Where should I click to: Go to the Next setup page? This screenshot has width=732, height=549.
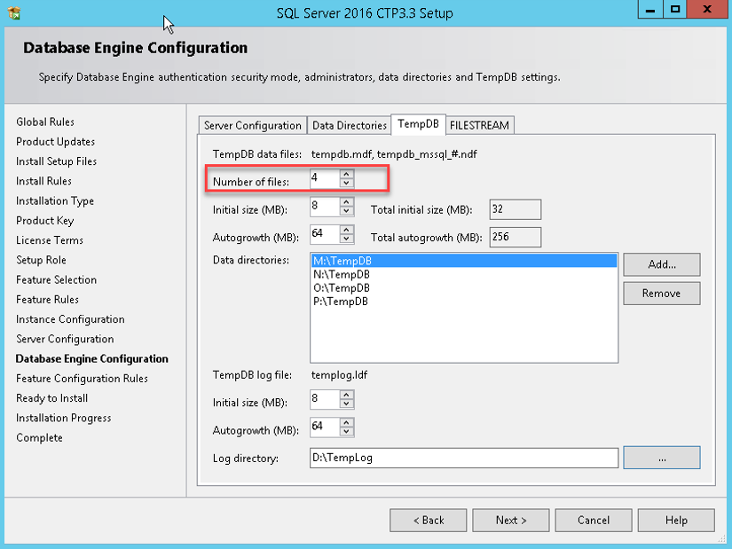pos(511,520)
